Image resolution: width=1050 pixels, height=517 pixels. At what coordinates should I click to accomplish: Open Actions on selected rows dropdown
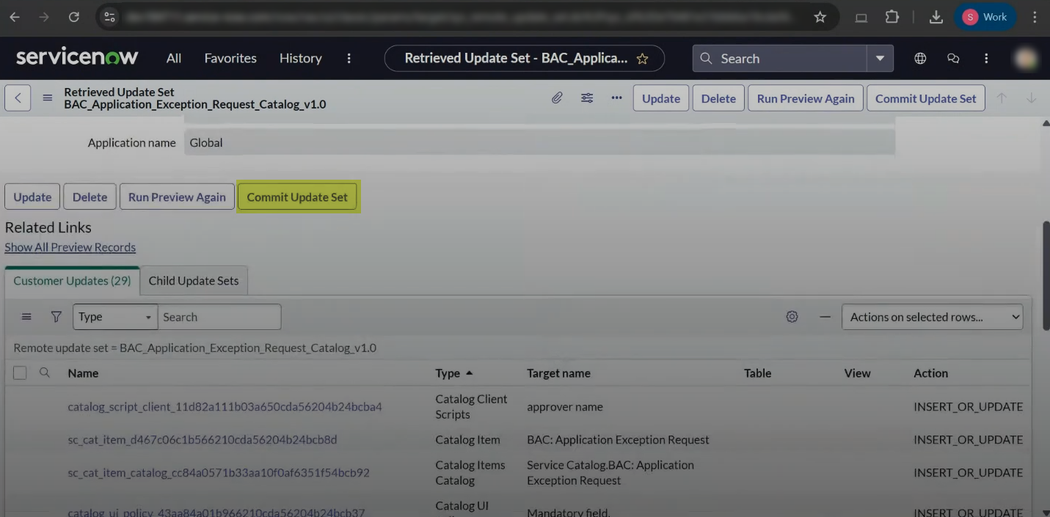point(932,317)
